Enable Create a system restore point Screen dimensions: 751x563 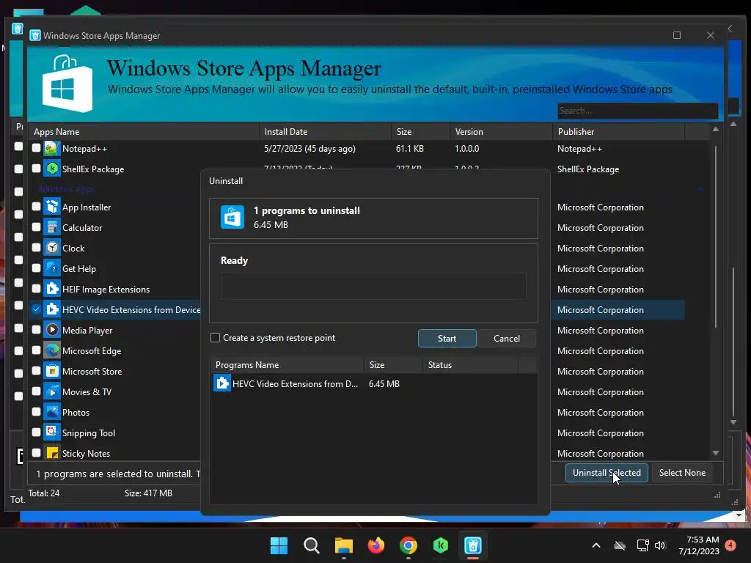coord(216,338)
